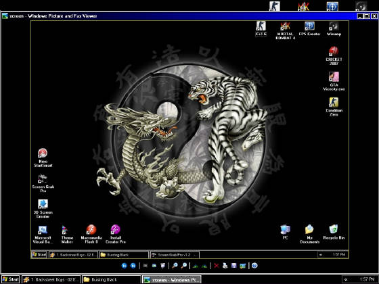The width and height of the screenshot is (379, 284).
Task: Go to the previous image in viewer toolbar
Action: (125, 266)
